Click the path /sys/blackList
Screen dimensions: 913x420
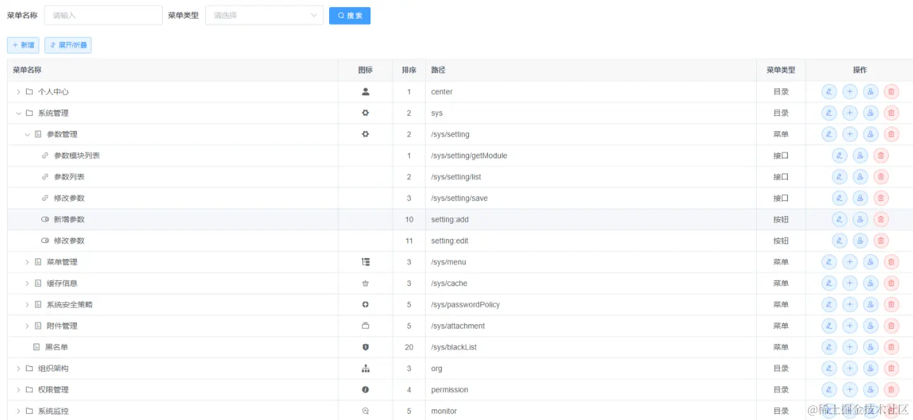[x=454, y=347]
